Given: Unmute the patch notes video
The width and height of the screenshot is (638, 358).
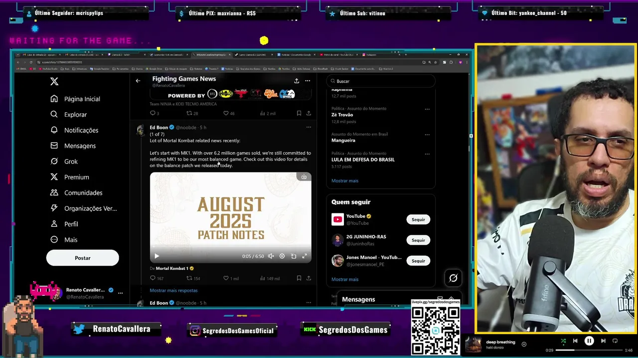Looking at the screenshot, I should [x=271, y=256].
